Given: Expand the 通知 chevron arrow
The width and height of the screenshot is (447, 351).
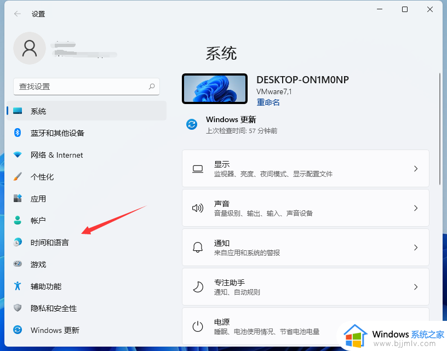Looking at the screenshot, I should pyautogui.click(x=416, y=248).
